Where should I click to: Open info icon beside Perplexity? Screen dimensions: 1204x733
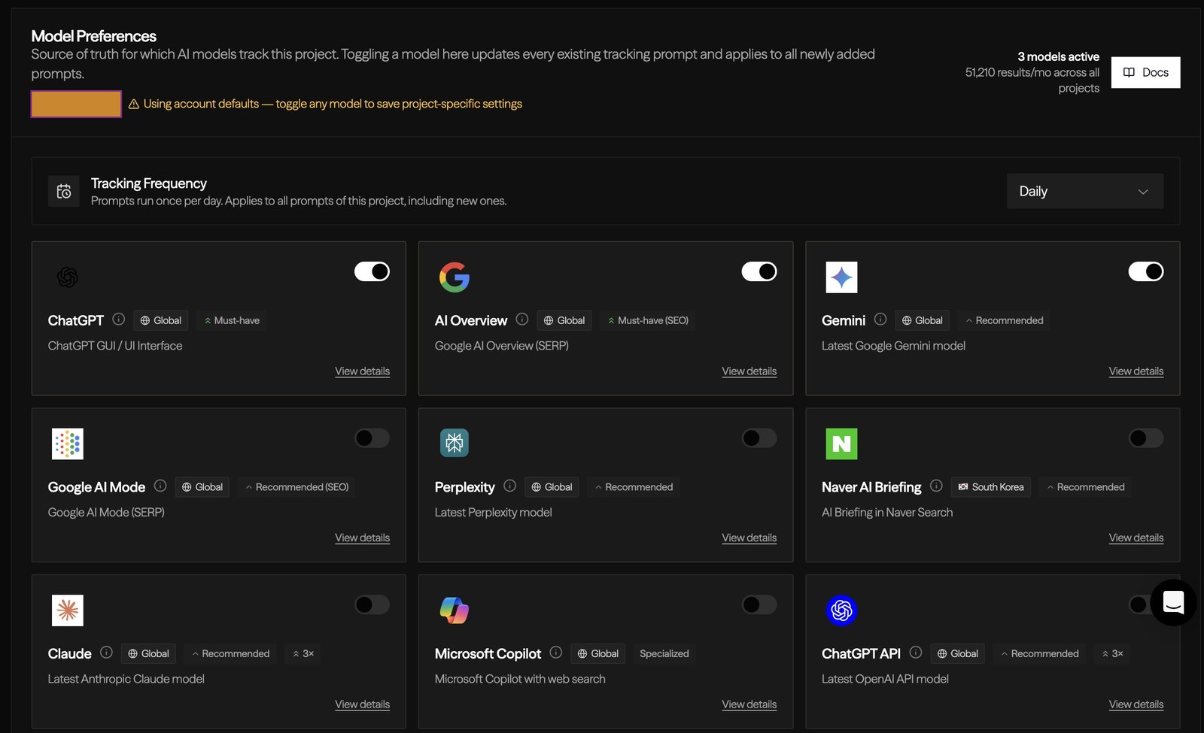coord(509,486)
